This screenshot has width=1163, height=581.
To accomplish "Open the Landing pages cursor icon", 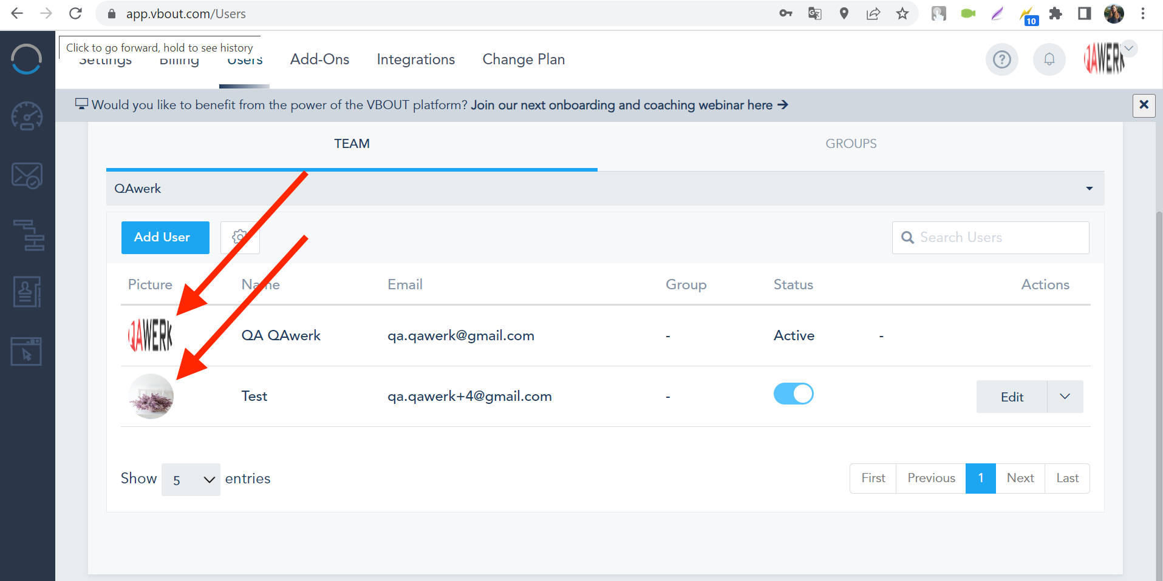I will 26,351.
